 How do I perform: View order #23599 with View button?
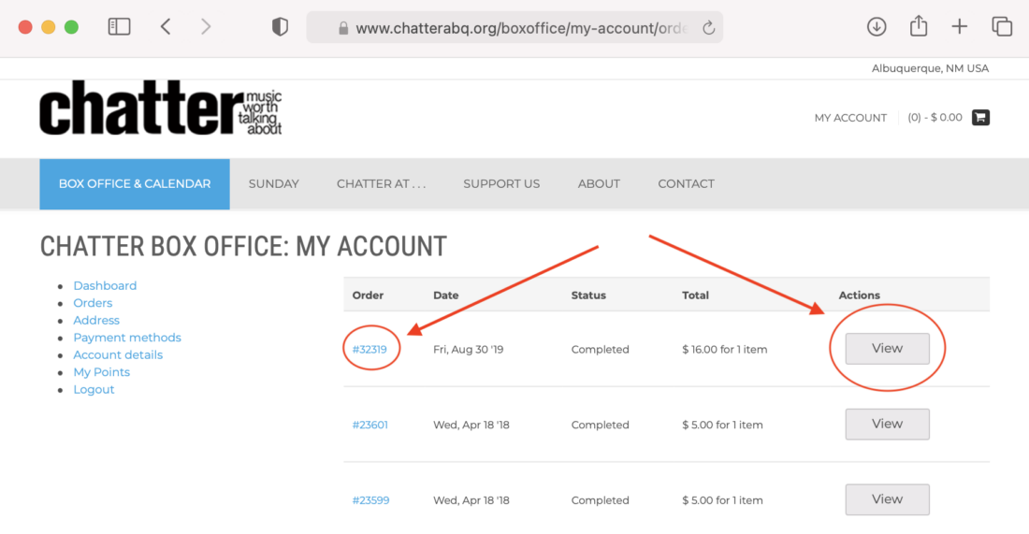887,499
